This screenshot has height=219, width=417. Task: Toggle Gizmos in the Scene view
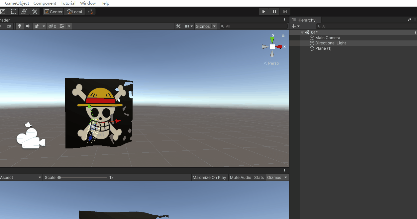203,26
